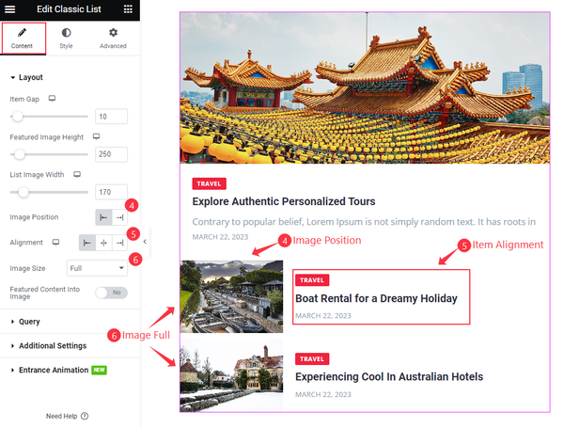The width and height of the screenshot is (564, 428).
Task: Click the Featured Image Height slider handle
Action: coord(20,154)
